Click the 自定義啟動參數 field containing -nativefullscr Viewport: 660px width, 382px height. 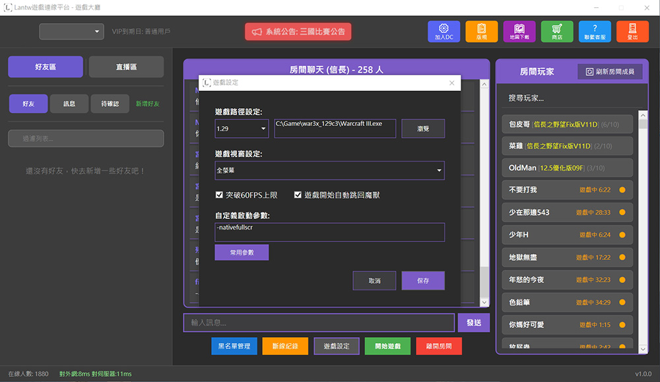tap(329, 232)
